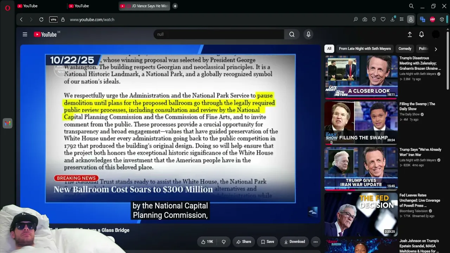450x253 pixels.
Task: Click the address bar URL
Action: [x=92, y=20]
